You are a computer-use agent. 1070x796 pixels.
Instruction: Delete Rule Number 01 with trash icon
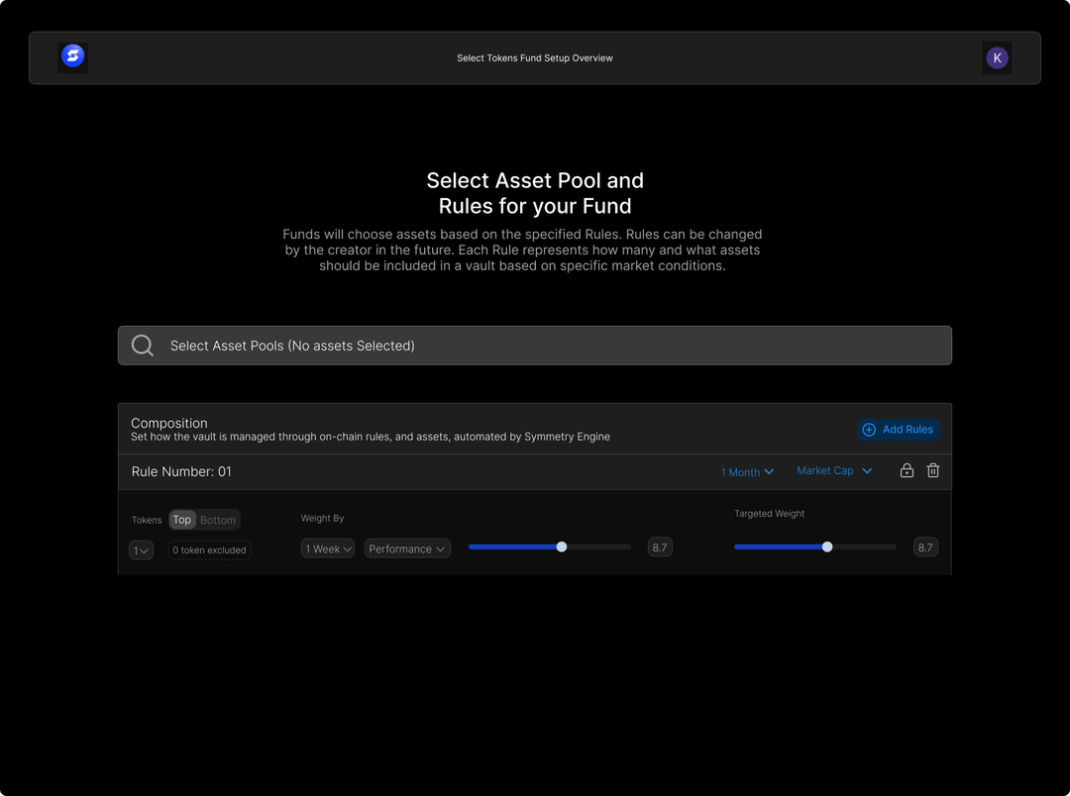933,471
